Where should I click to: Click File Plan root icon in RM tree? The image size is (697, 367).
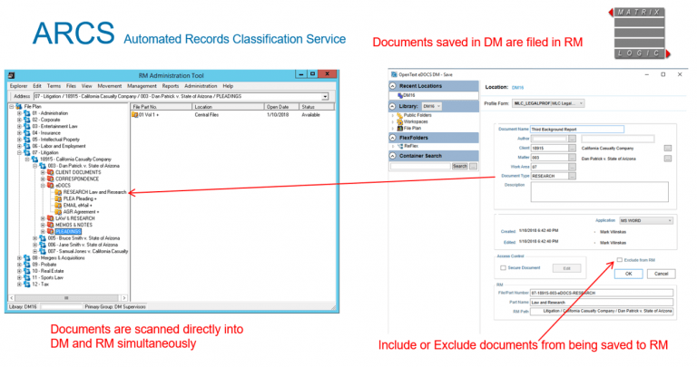coord(19,107)
